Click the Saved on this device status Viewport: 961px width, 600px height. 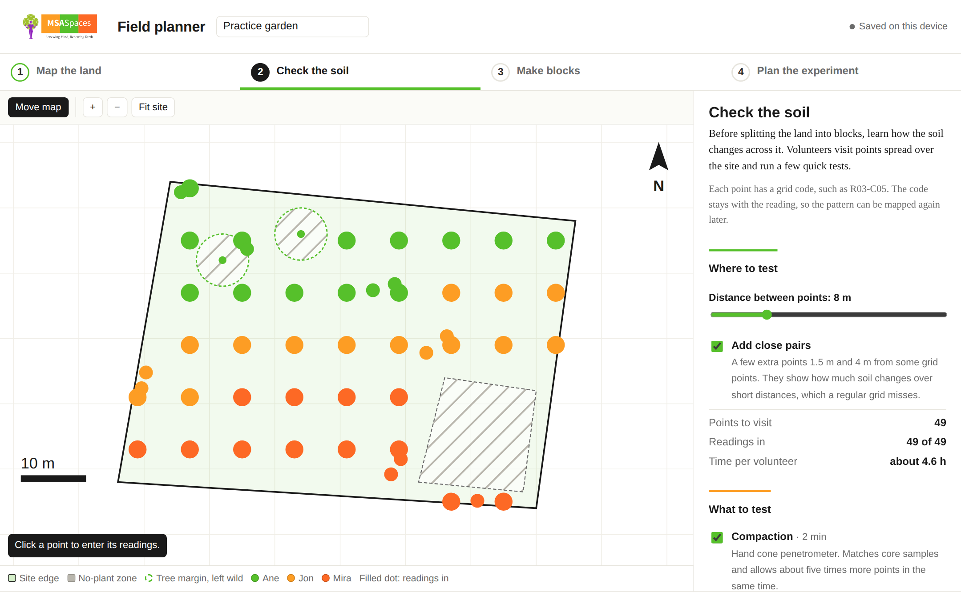(898, 26)
